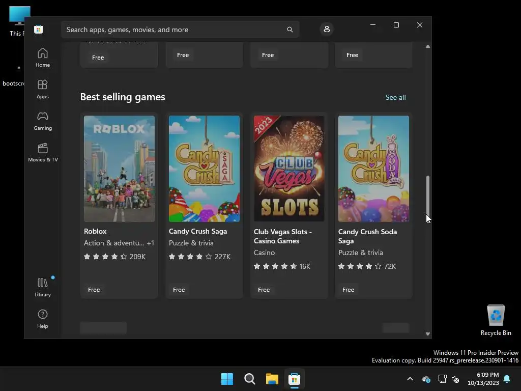Viewport: 521px width, 391px height.
Task: Open the Club Vegas Slots artwork
Action: pos(289,169)
